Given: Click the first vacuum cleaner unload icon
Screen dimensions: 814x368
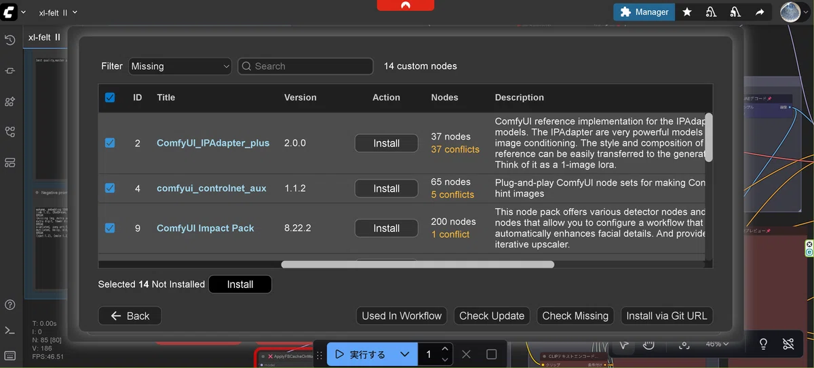Looking at the screenshot, I should tap(711, 12).
